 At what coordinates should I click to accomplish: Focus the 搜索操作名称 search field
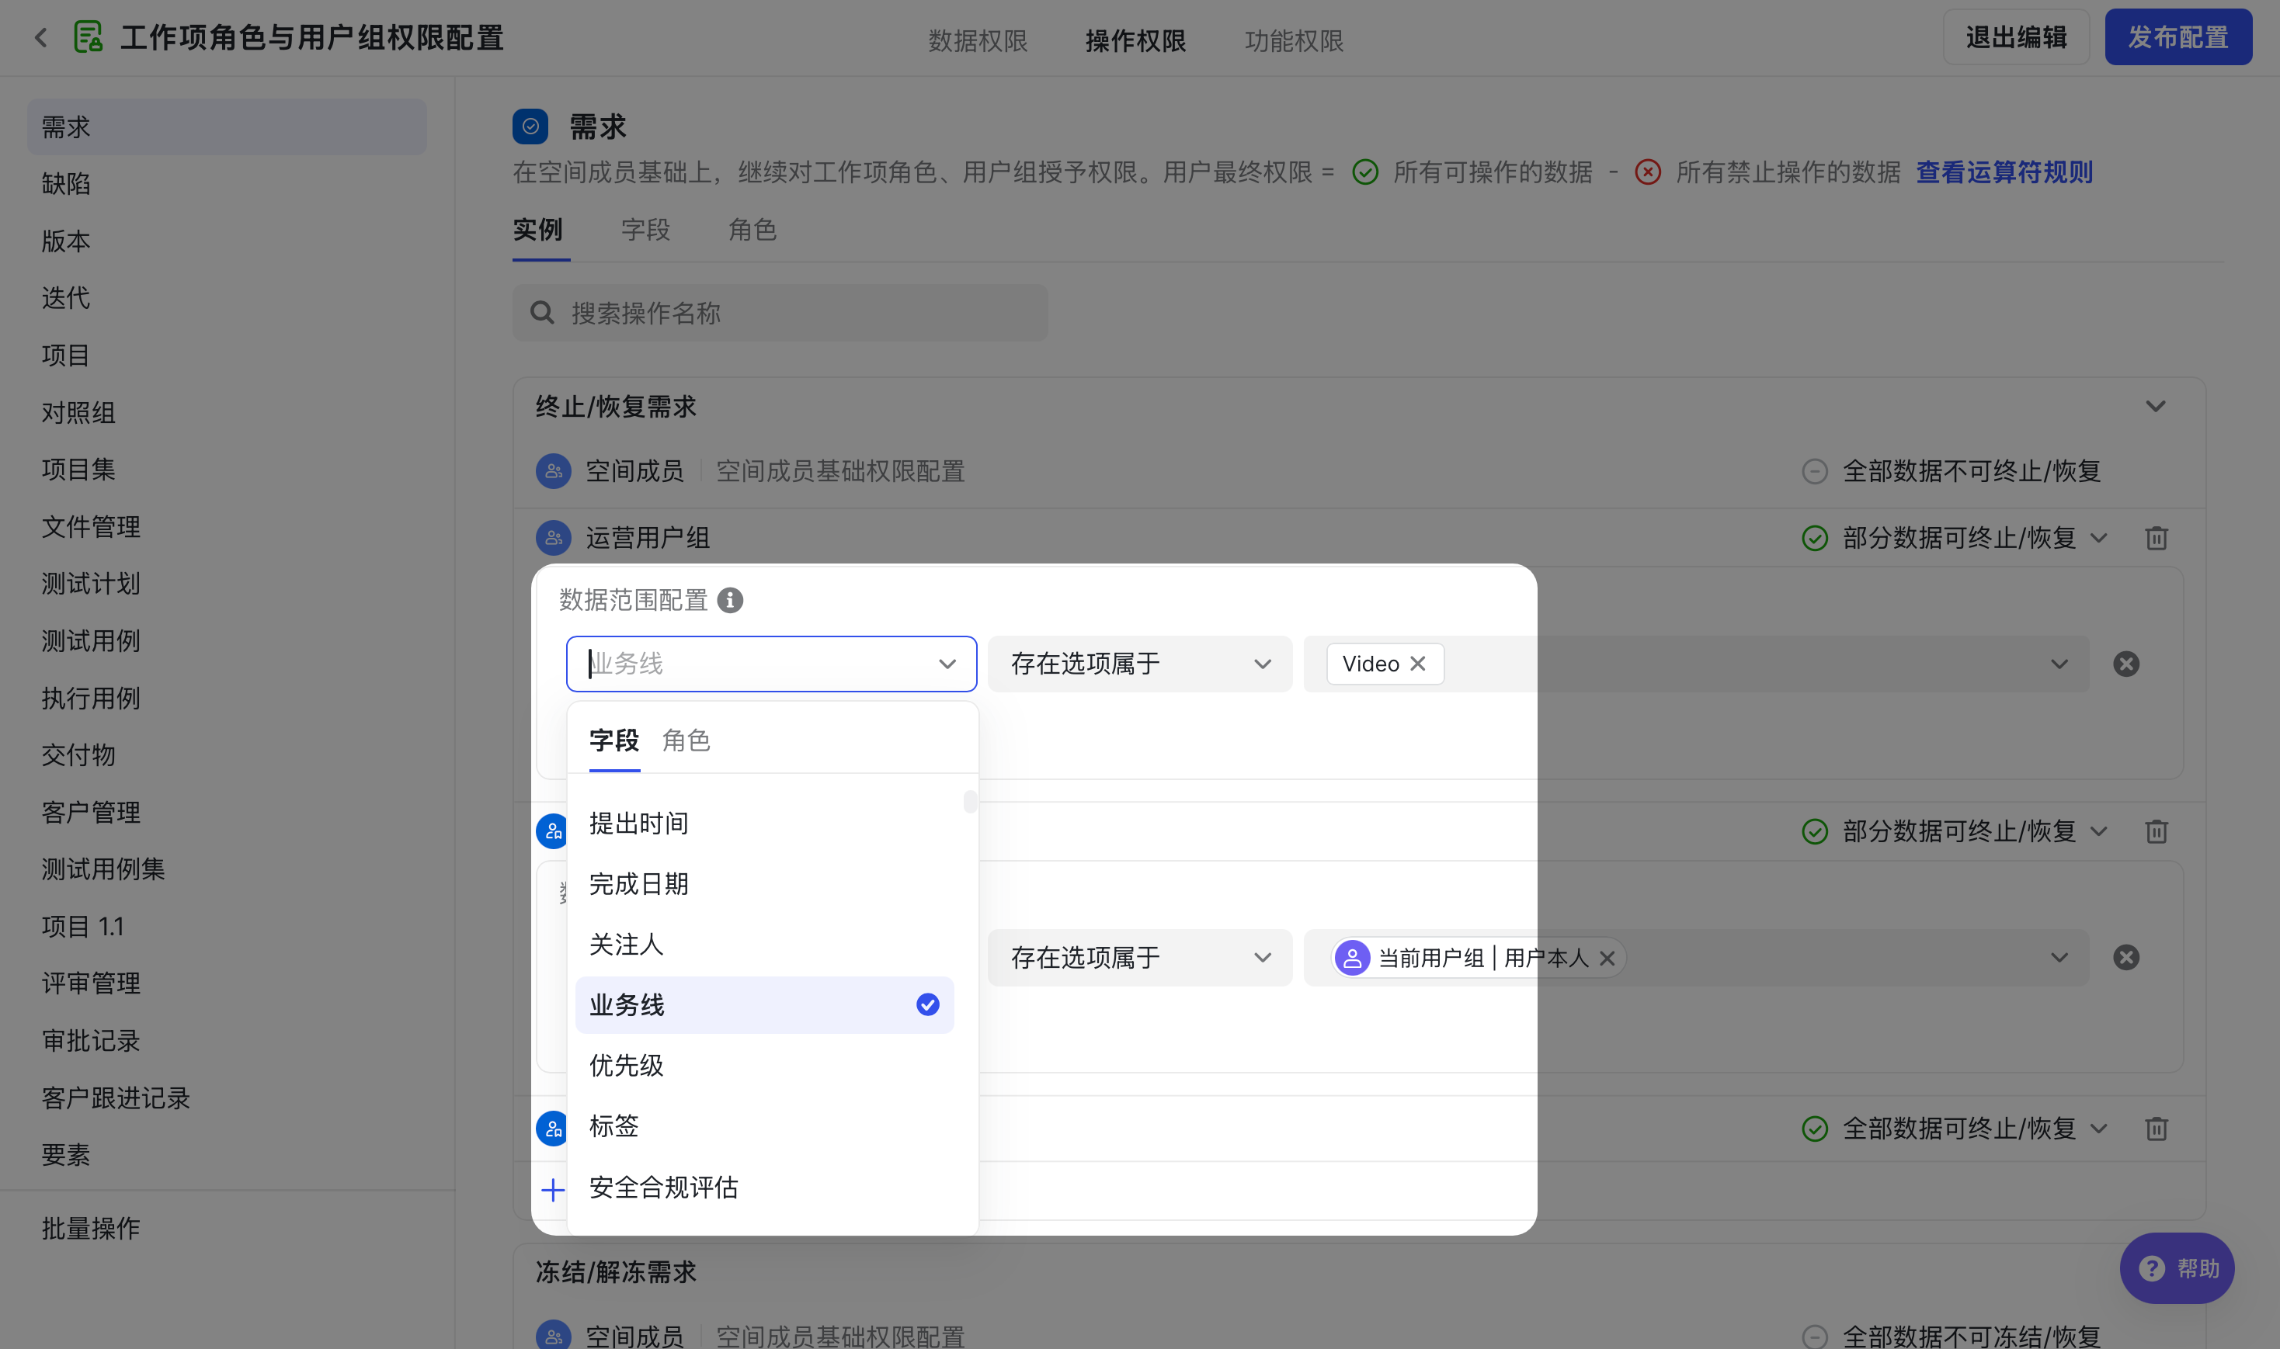click(x=780, y=313)
